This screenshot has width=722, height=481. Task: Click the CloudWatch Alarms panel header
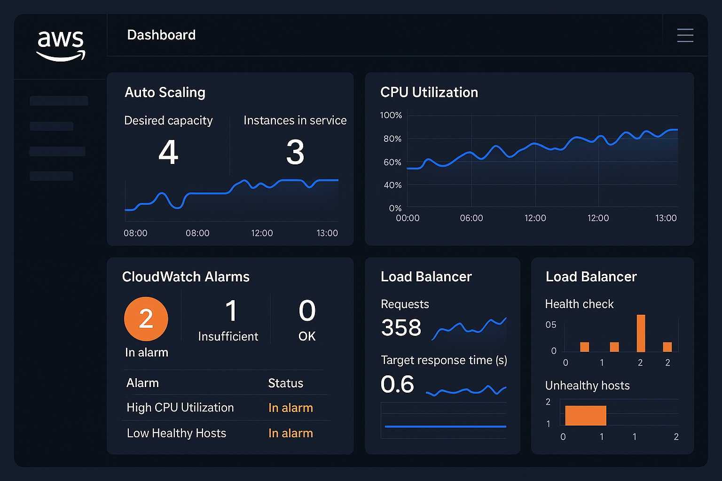[186, 277]
